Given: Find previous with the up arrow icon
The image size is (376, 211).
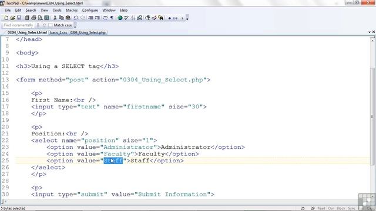Looking at the screenshot, I should 45,25.
